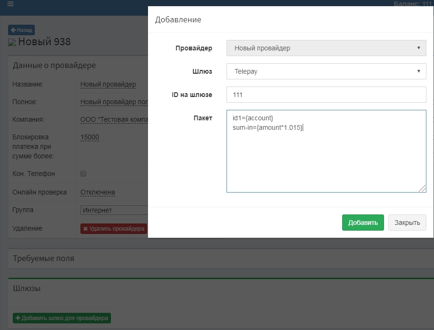434x330 pixels.
Task: Expand the Группа Интернет dropdown
Action: coord(114,210)
